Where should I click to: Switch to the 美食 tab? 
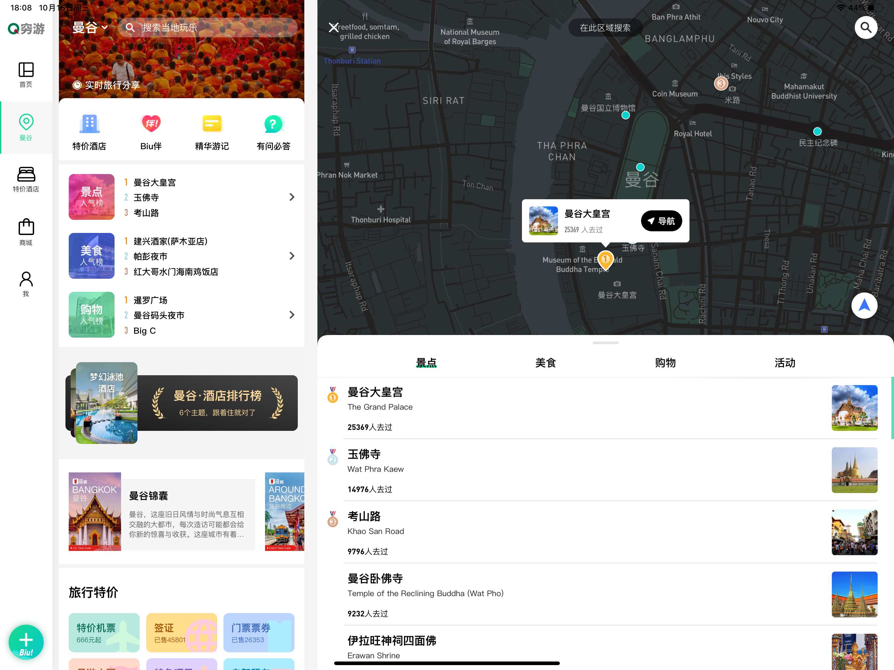[x=545, y=363]
